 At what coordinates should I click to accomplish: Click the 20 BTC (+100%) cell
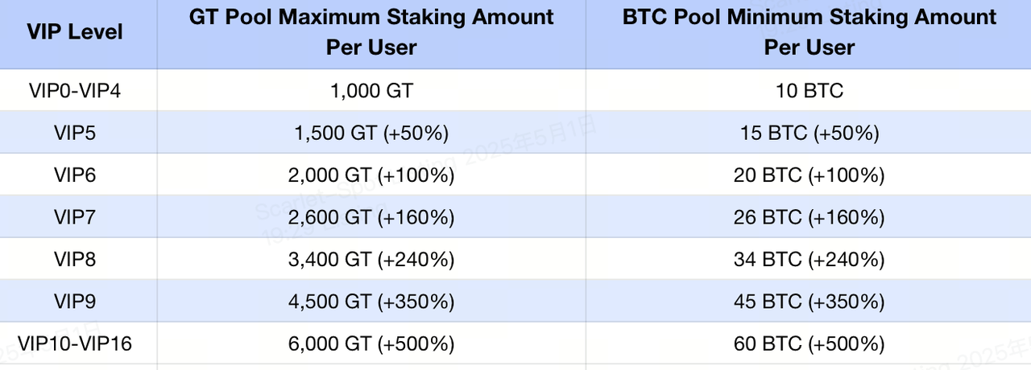click(809, 175)
